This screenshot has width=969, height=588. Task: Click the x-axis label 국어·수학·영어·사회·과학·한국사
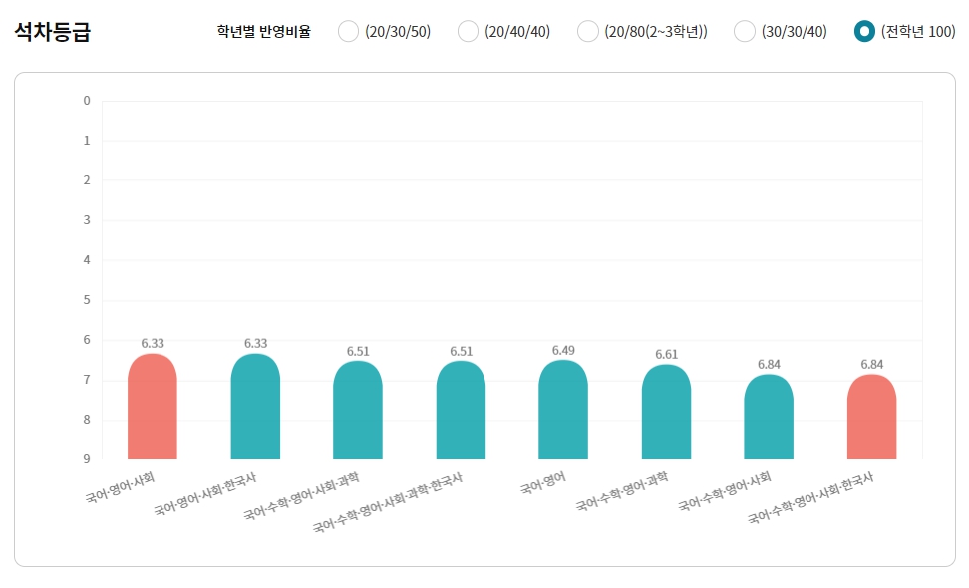click(388, 502)
